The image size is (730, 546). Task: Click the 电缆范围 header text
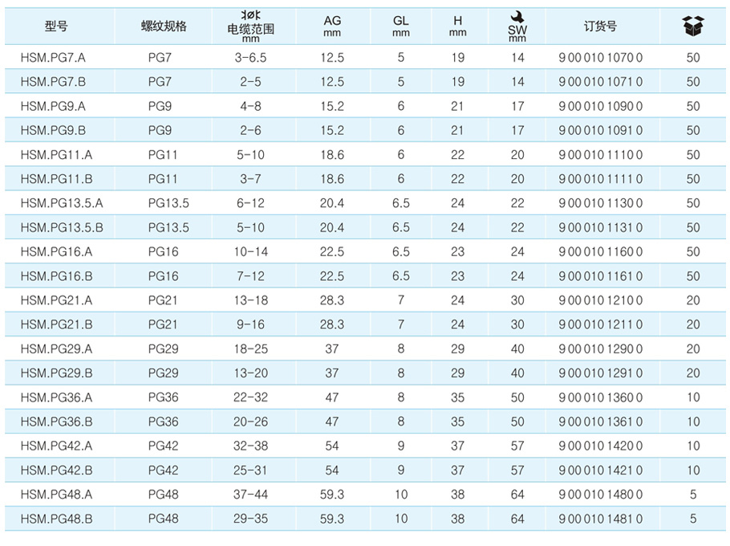250,29
